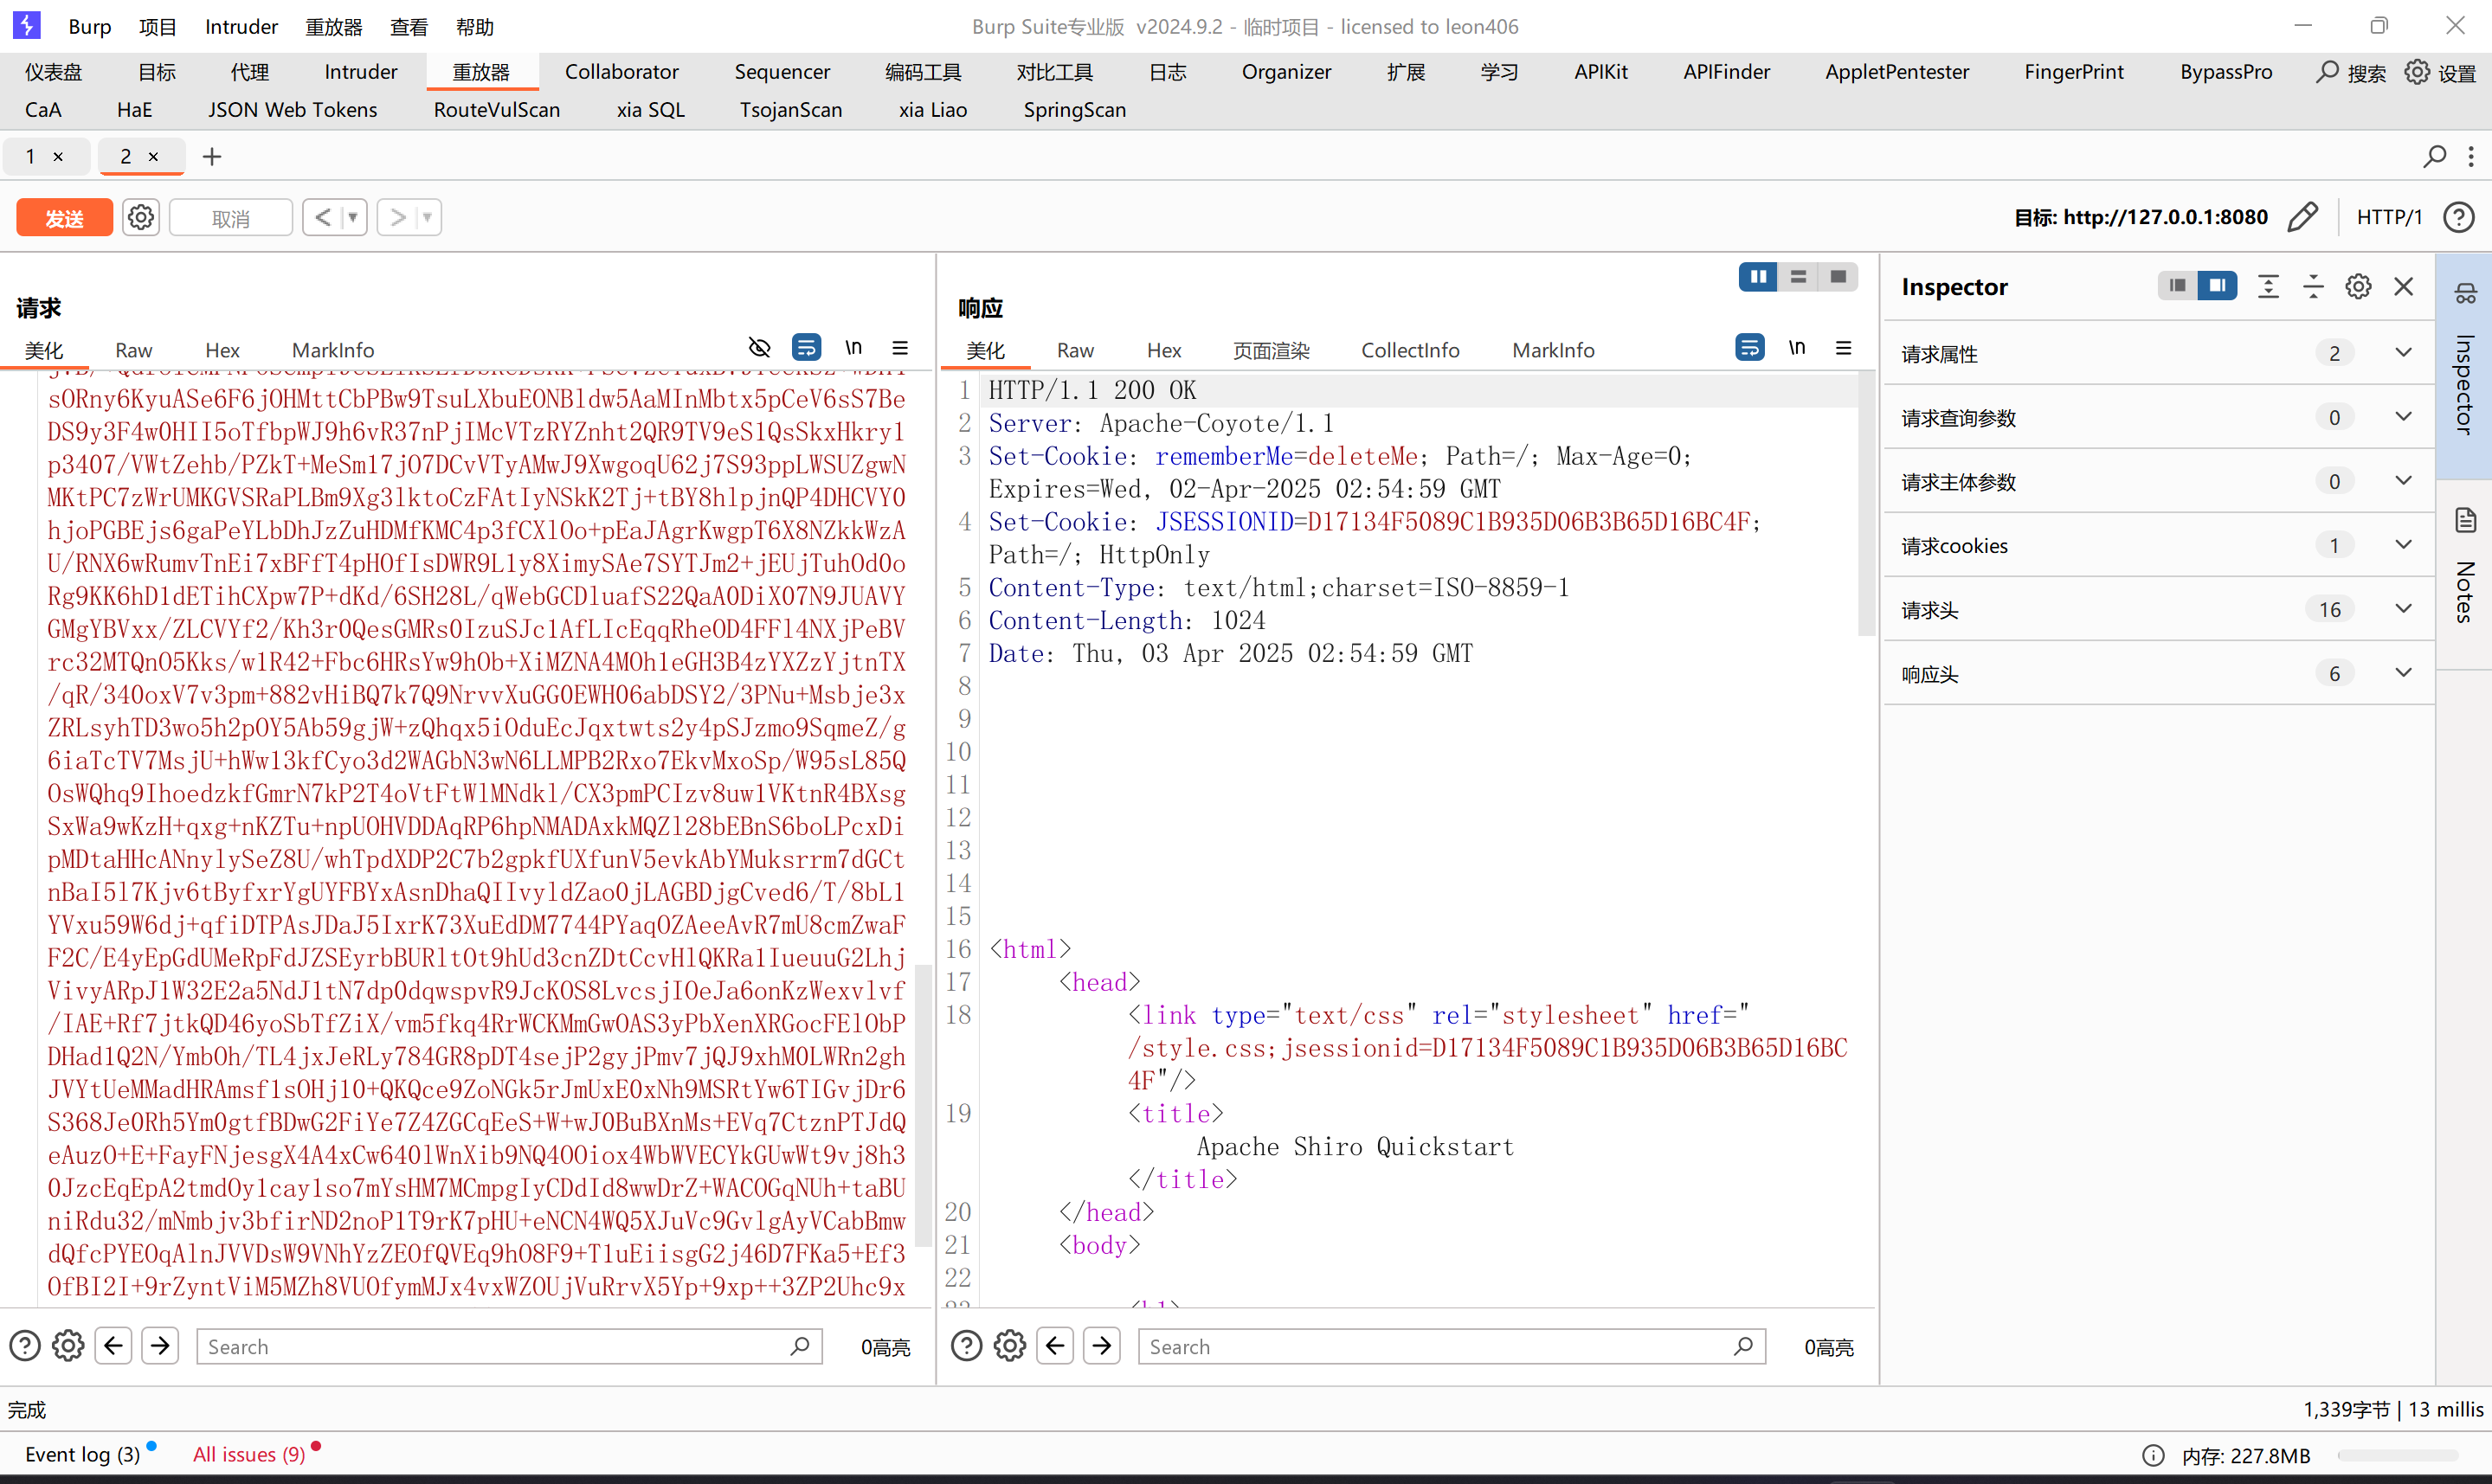Image resolution: width=2492 pixels, height=1484 pixels.
Task: Toggle hide non-printable chars eye icon in request
Action: [759, 348]
